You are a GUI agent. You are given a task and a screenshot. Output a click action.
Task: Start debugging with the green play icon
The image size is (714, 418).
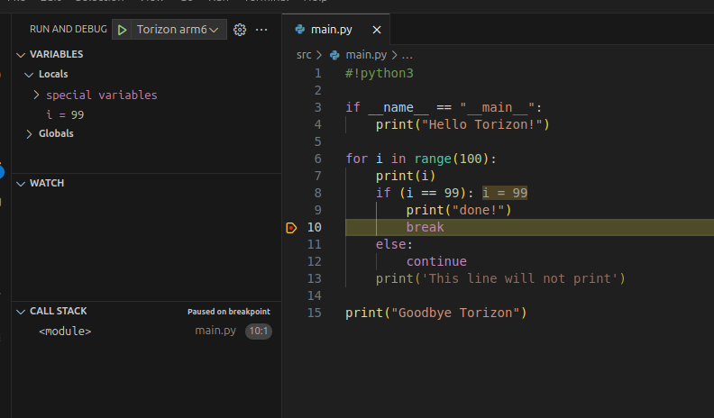[x=122, y=30]
